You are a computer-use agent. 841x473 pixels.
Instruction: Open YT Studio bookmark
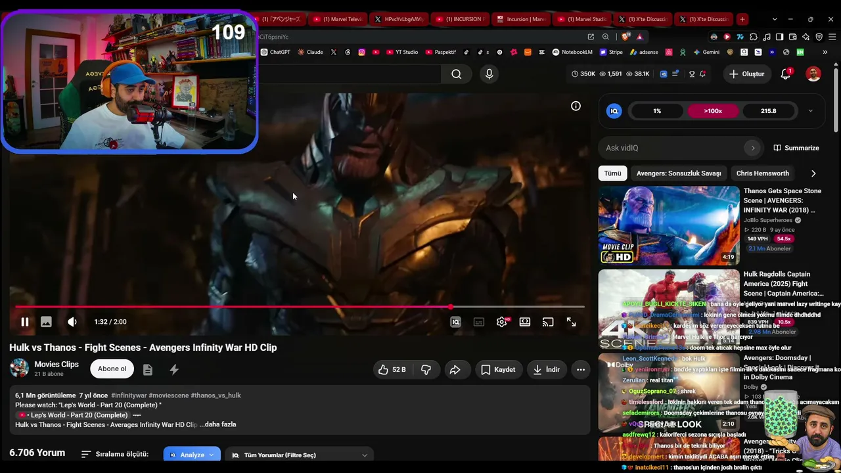coord(401,52)
